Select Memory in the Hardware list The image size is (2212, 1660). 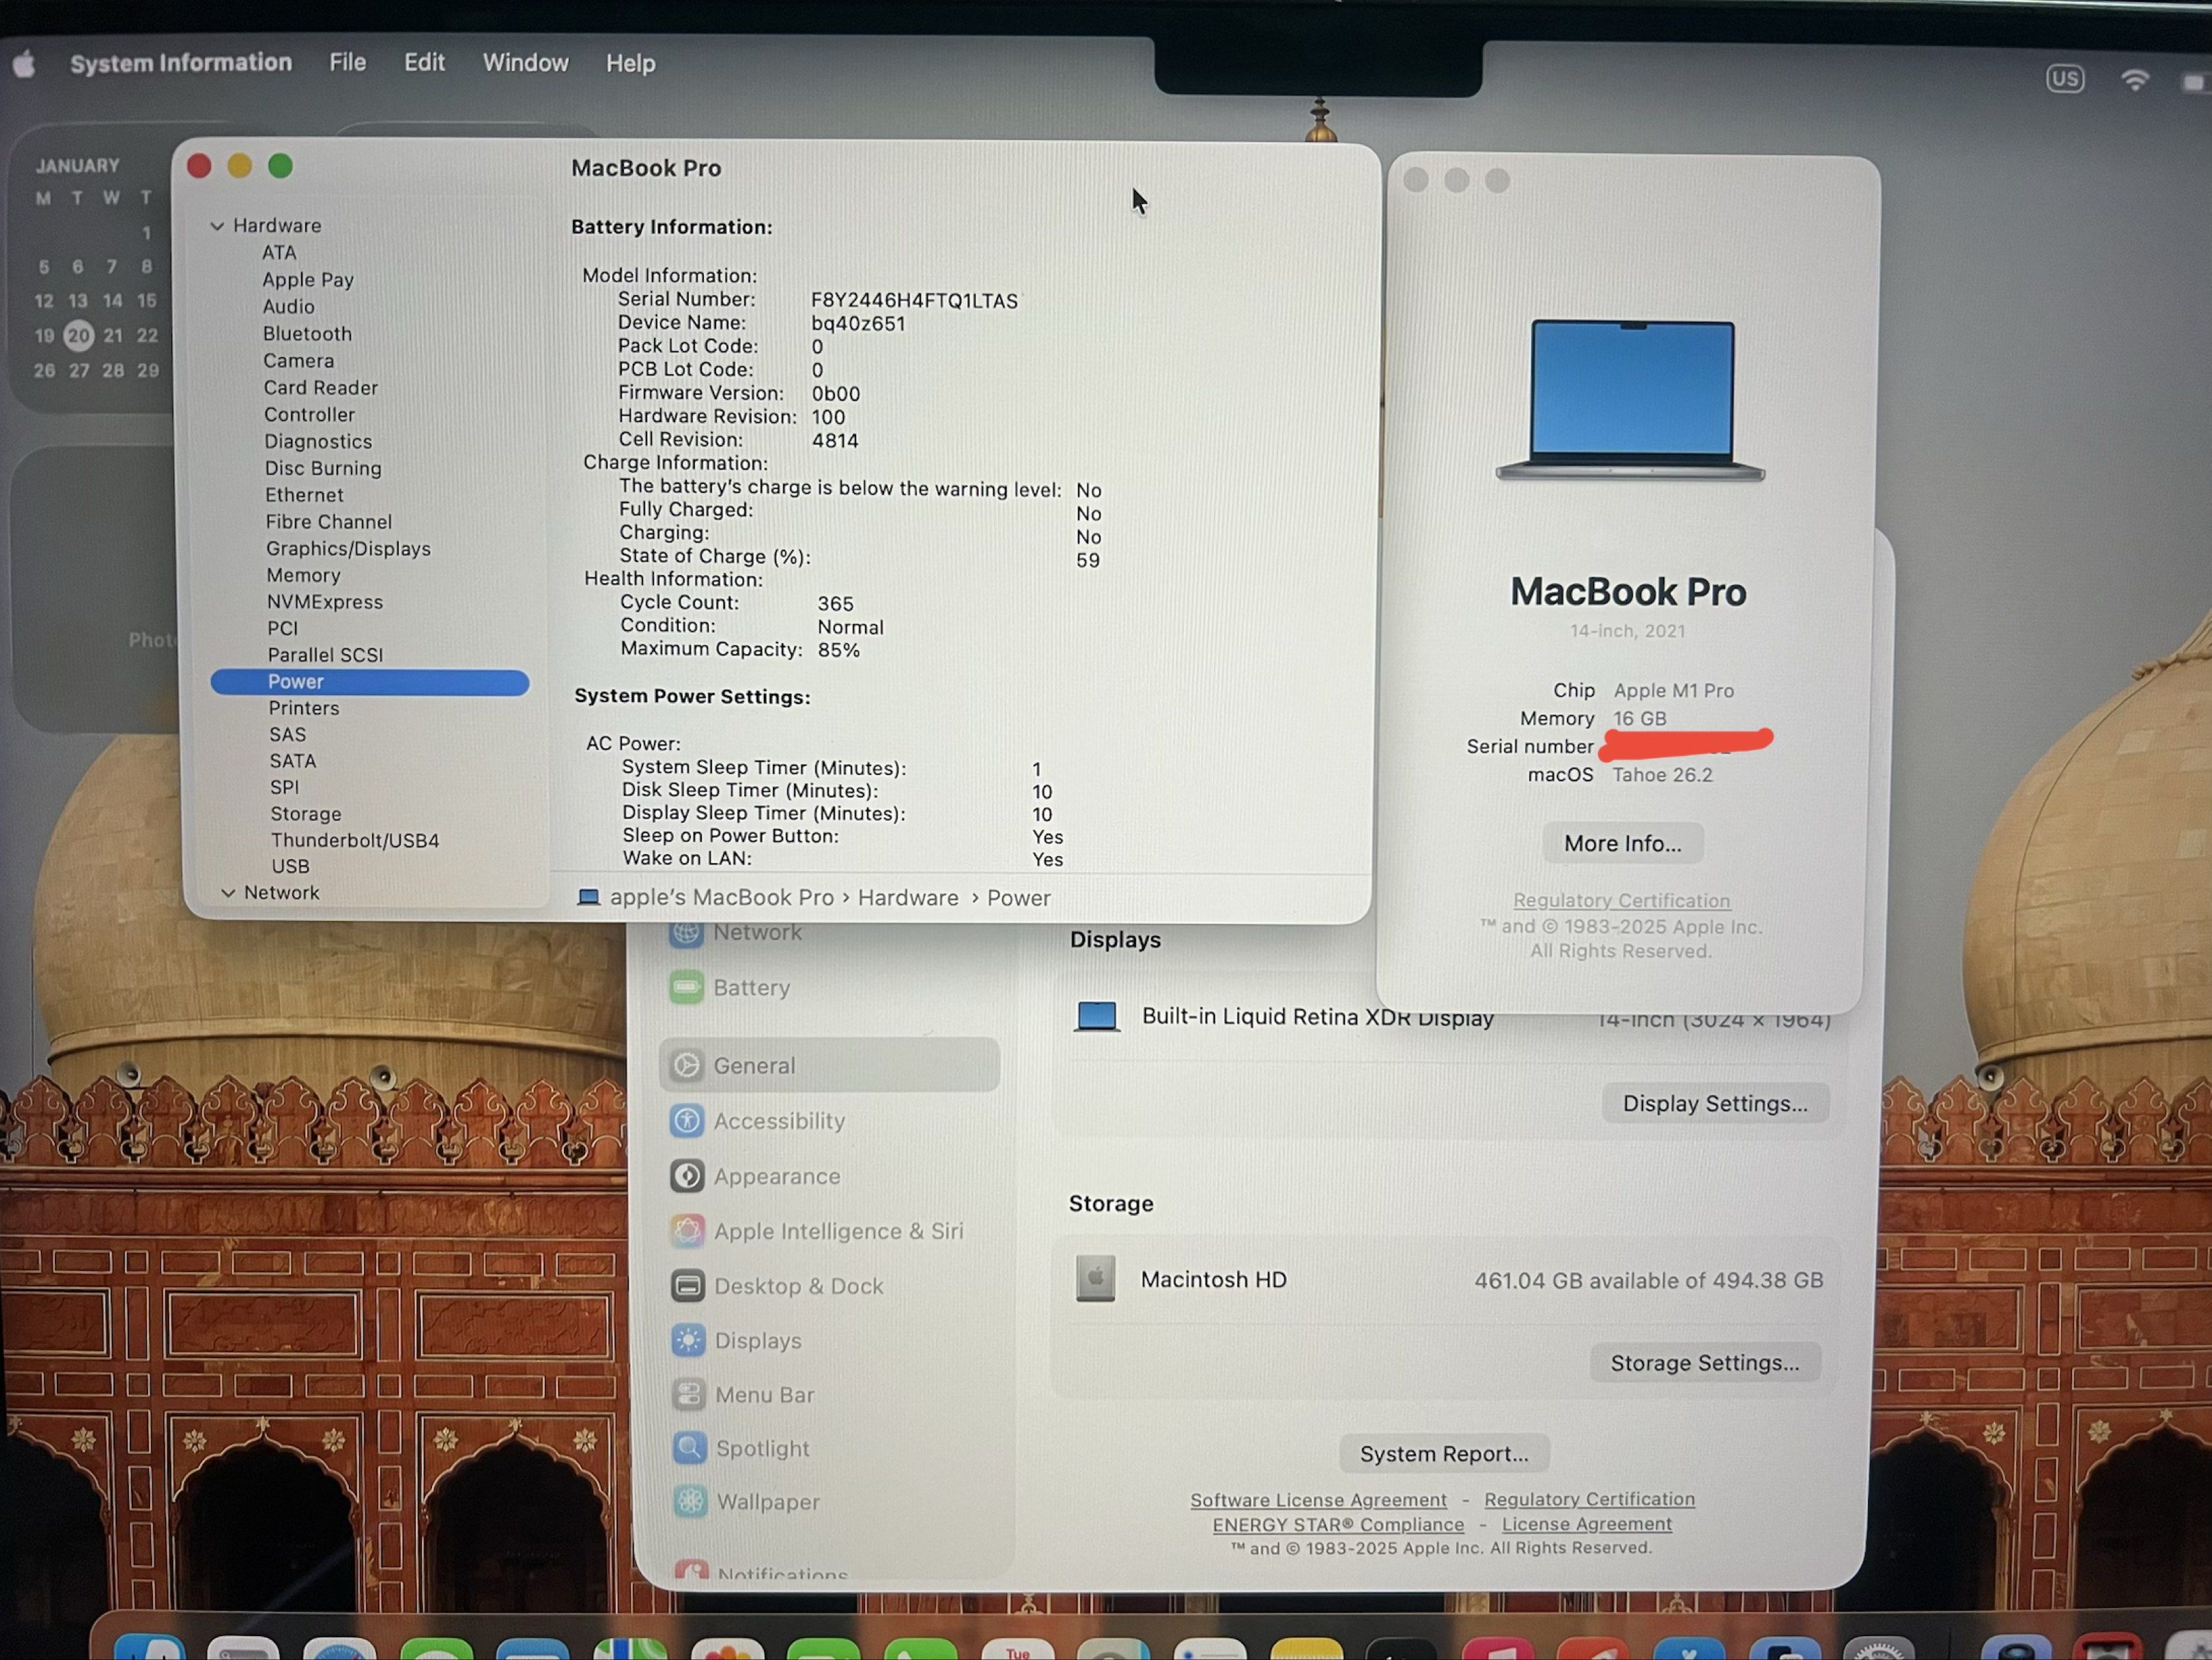[303, 575]
